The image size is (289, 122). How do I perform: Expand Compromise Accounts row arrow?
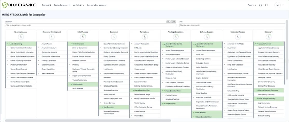point(39,52)
